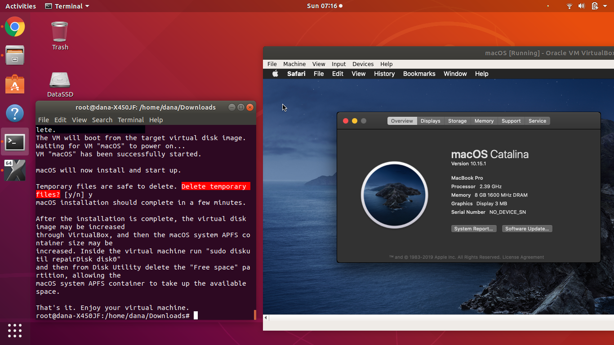Click the System Report button

pyautogui.click(x=474, y=229)
